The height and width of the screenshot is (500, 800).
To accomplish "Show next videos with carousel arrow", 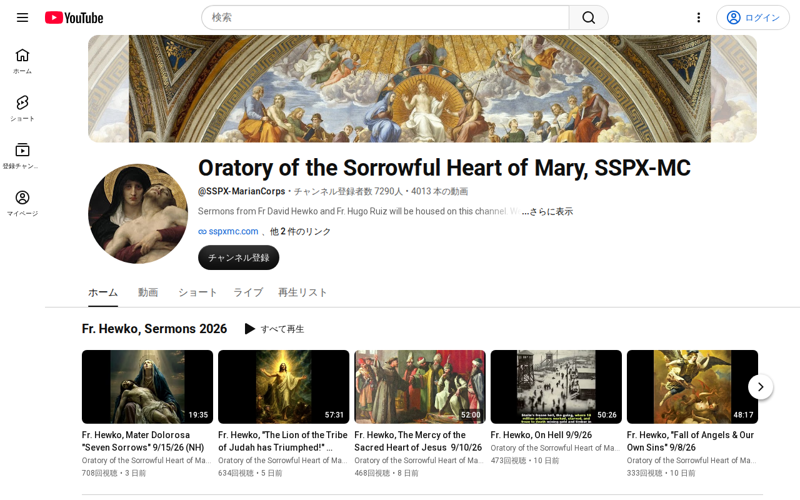I will [761, 387].
